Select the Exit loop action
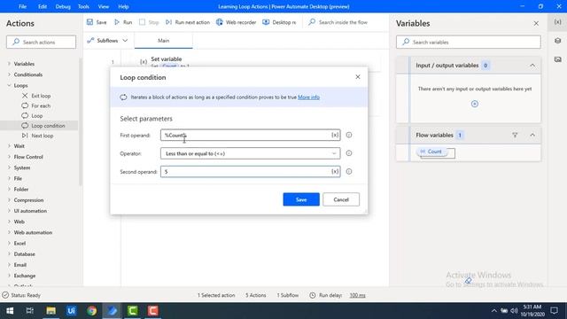The height and width of the screenshot is (319, 567). point(41,96)
